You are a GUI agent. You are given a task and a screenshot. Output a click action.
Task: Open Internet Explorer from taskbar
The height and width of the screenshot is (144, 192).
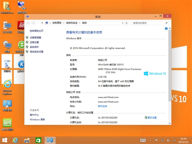[x=15, y=140]
